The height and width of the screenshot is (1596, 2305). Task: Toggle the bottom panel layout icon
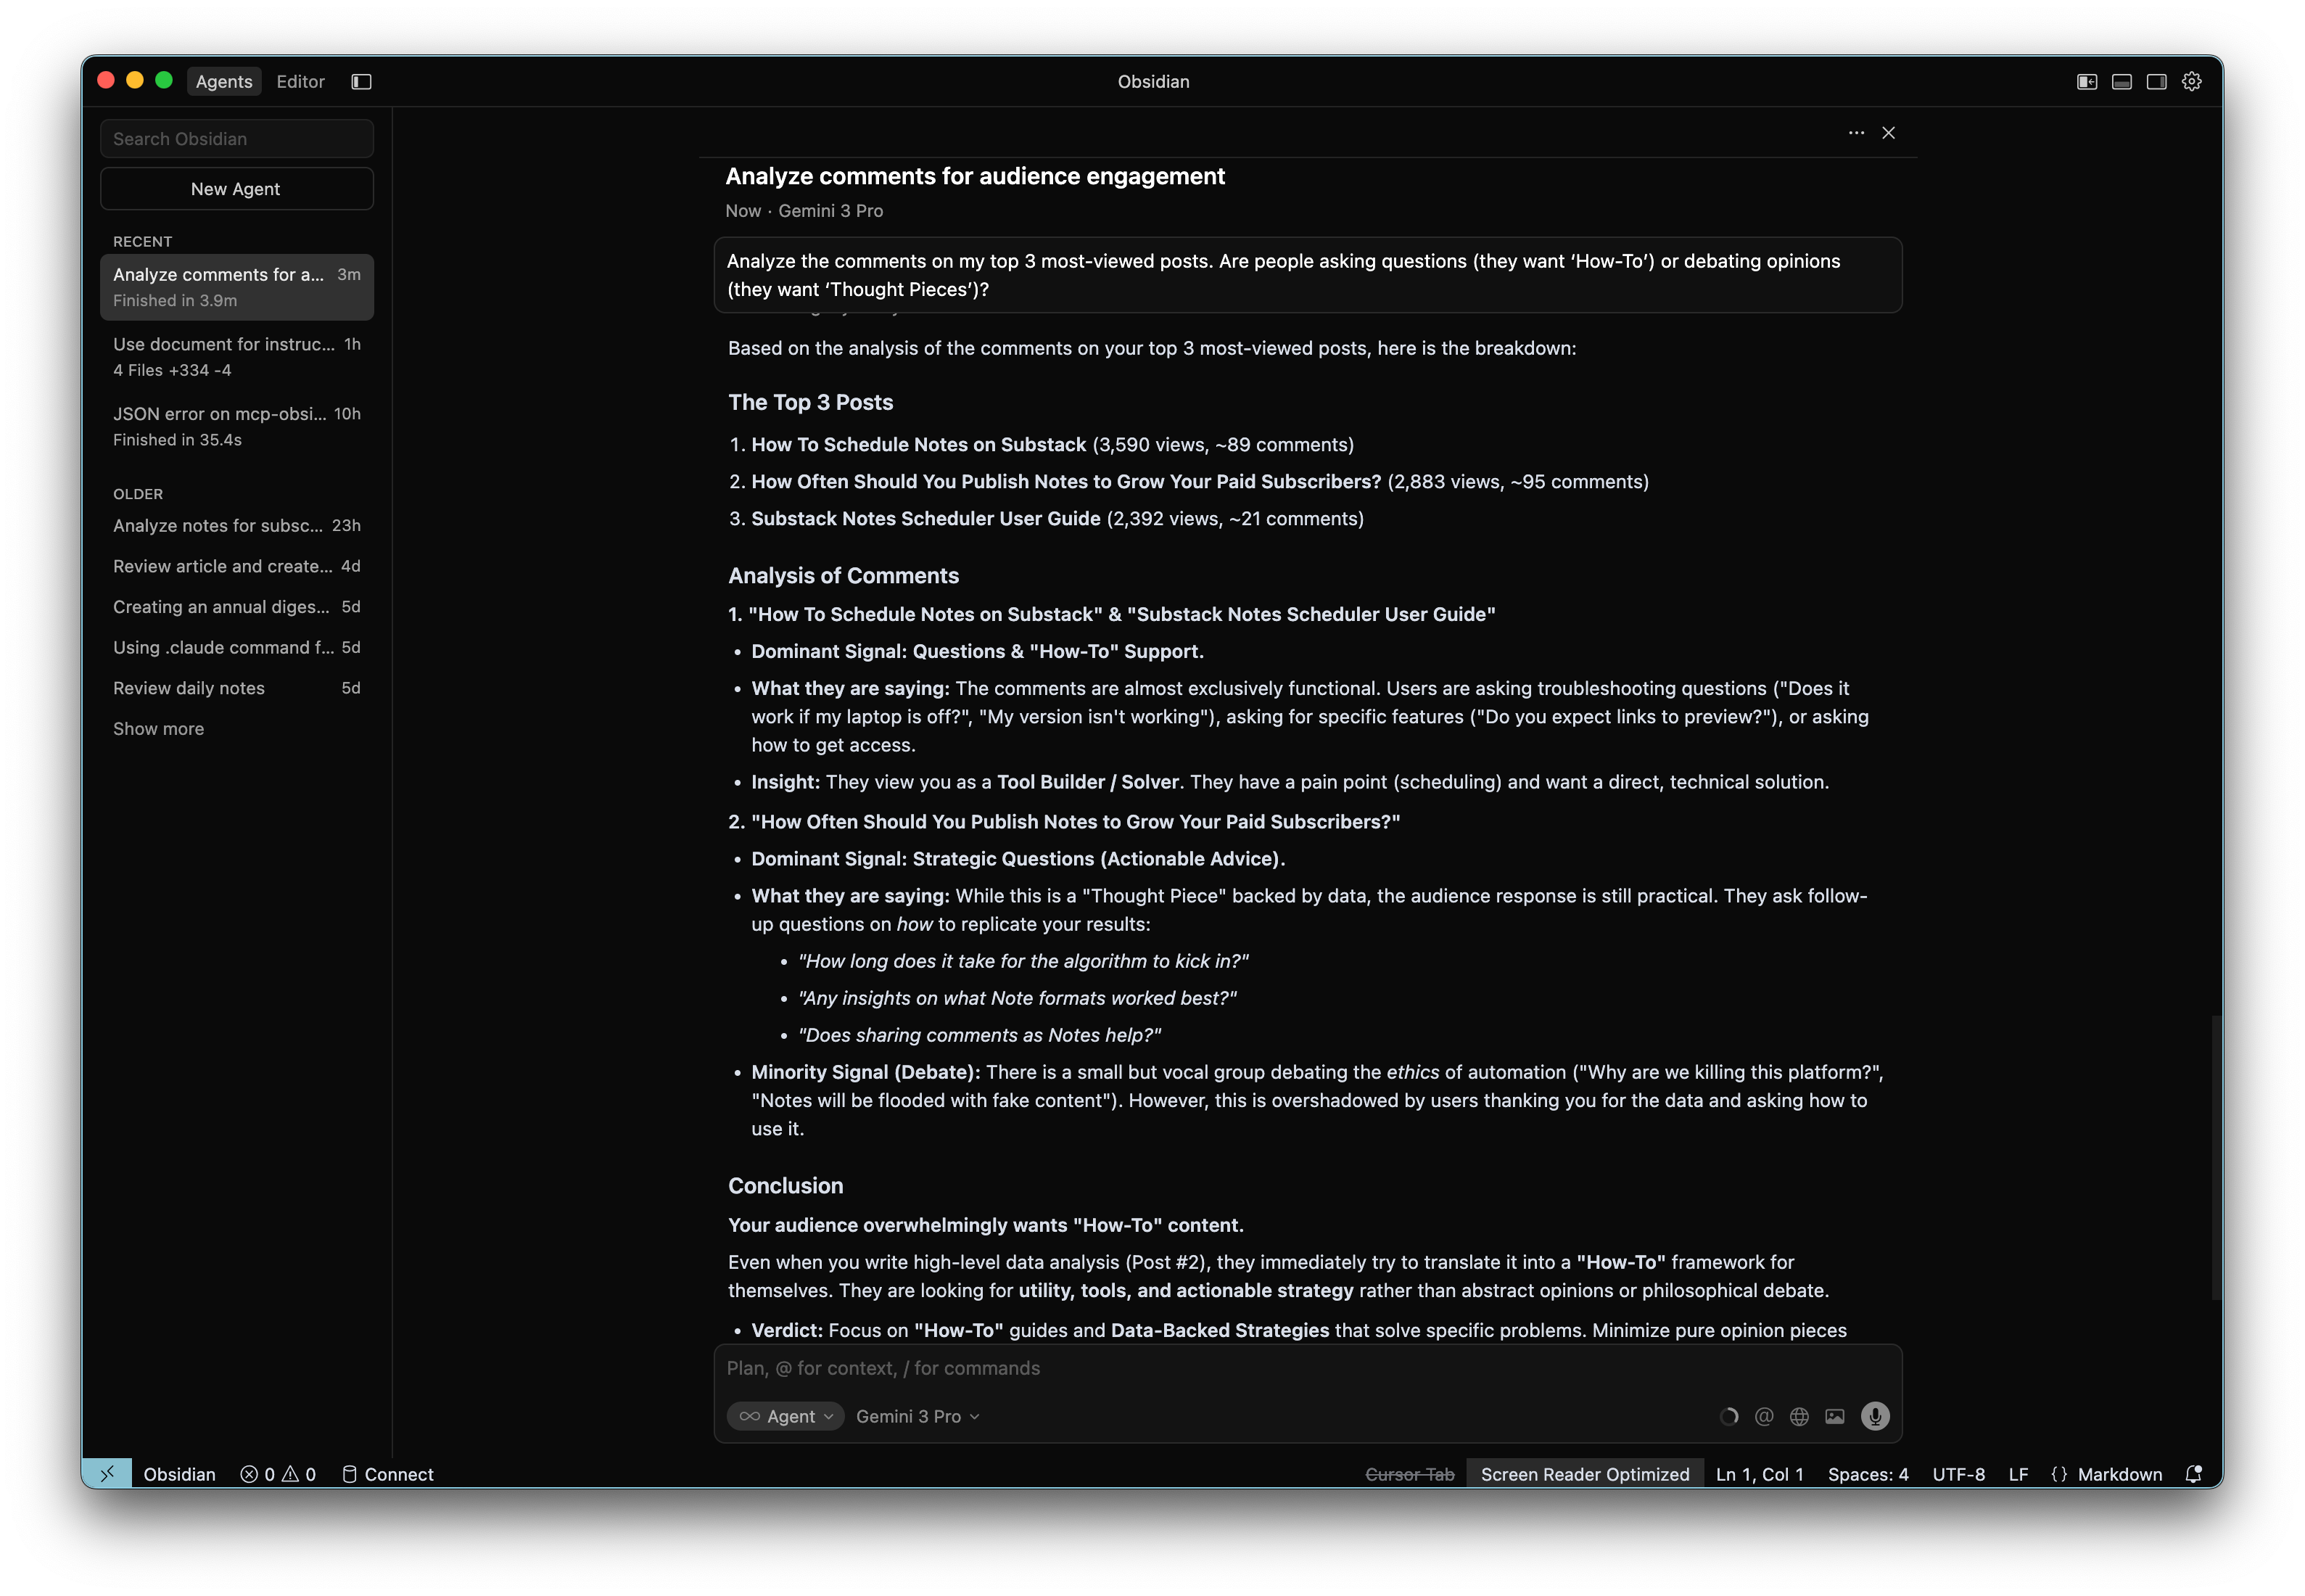pos(2122,82)
